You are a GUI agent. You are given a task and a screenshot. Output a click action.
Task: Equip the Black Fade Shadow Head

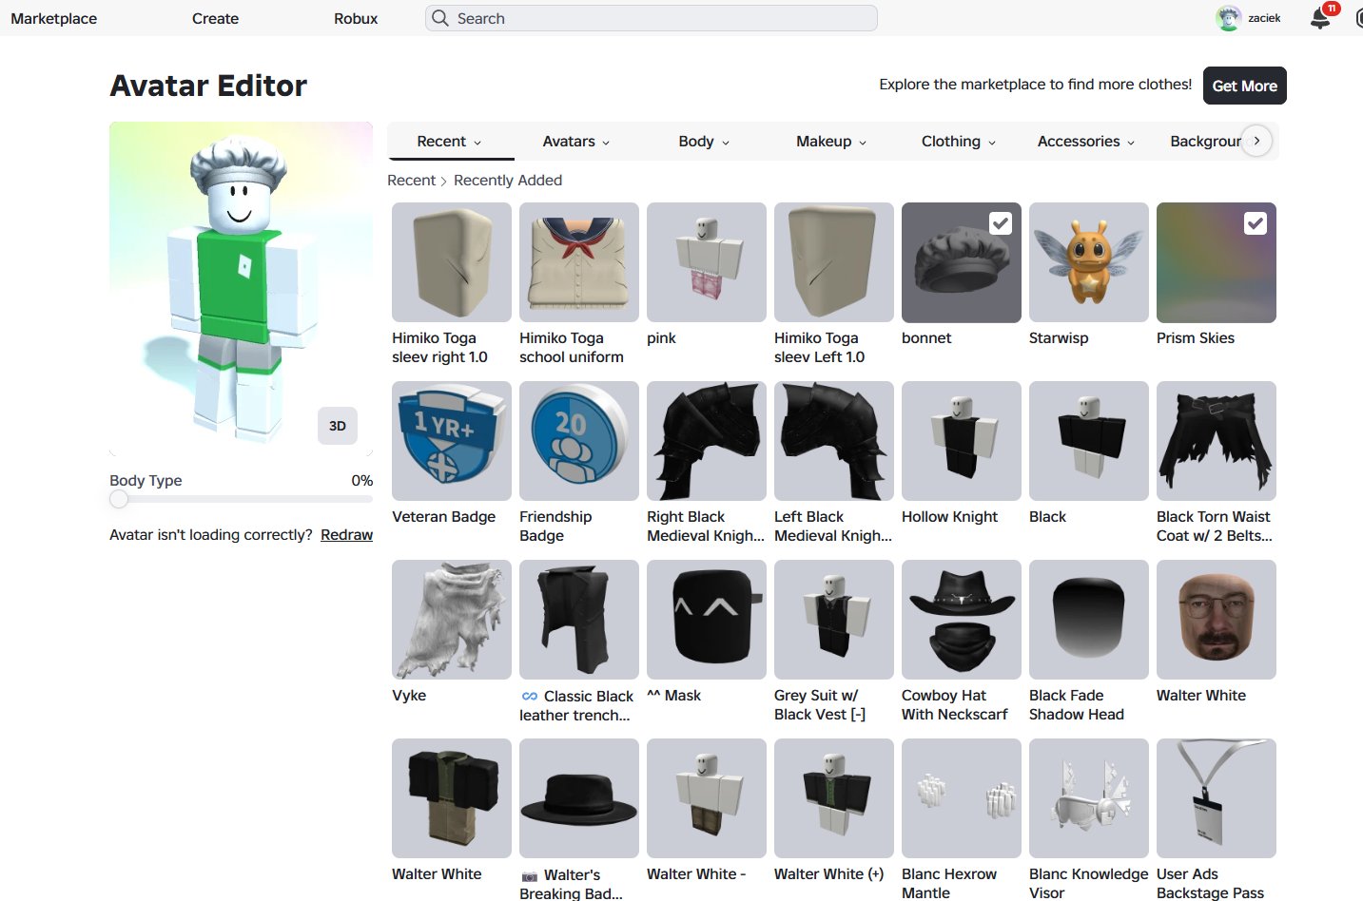(x=1089, y=620)
